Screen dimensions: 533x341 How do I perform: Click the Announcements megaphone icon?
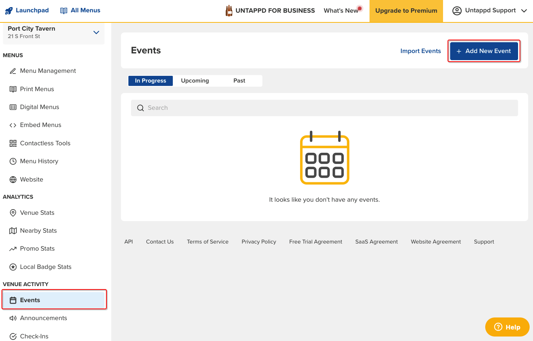click(x=13, y=318)
